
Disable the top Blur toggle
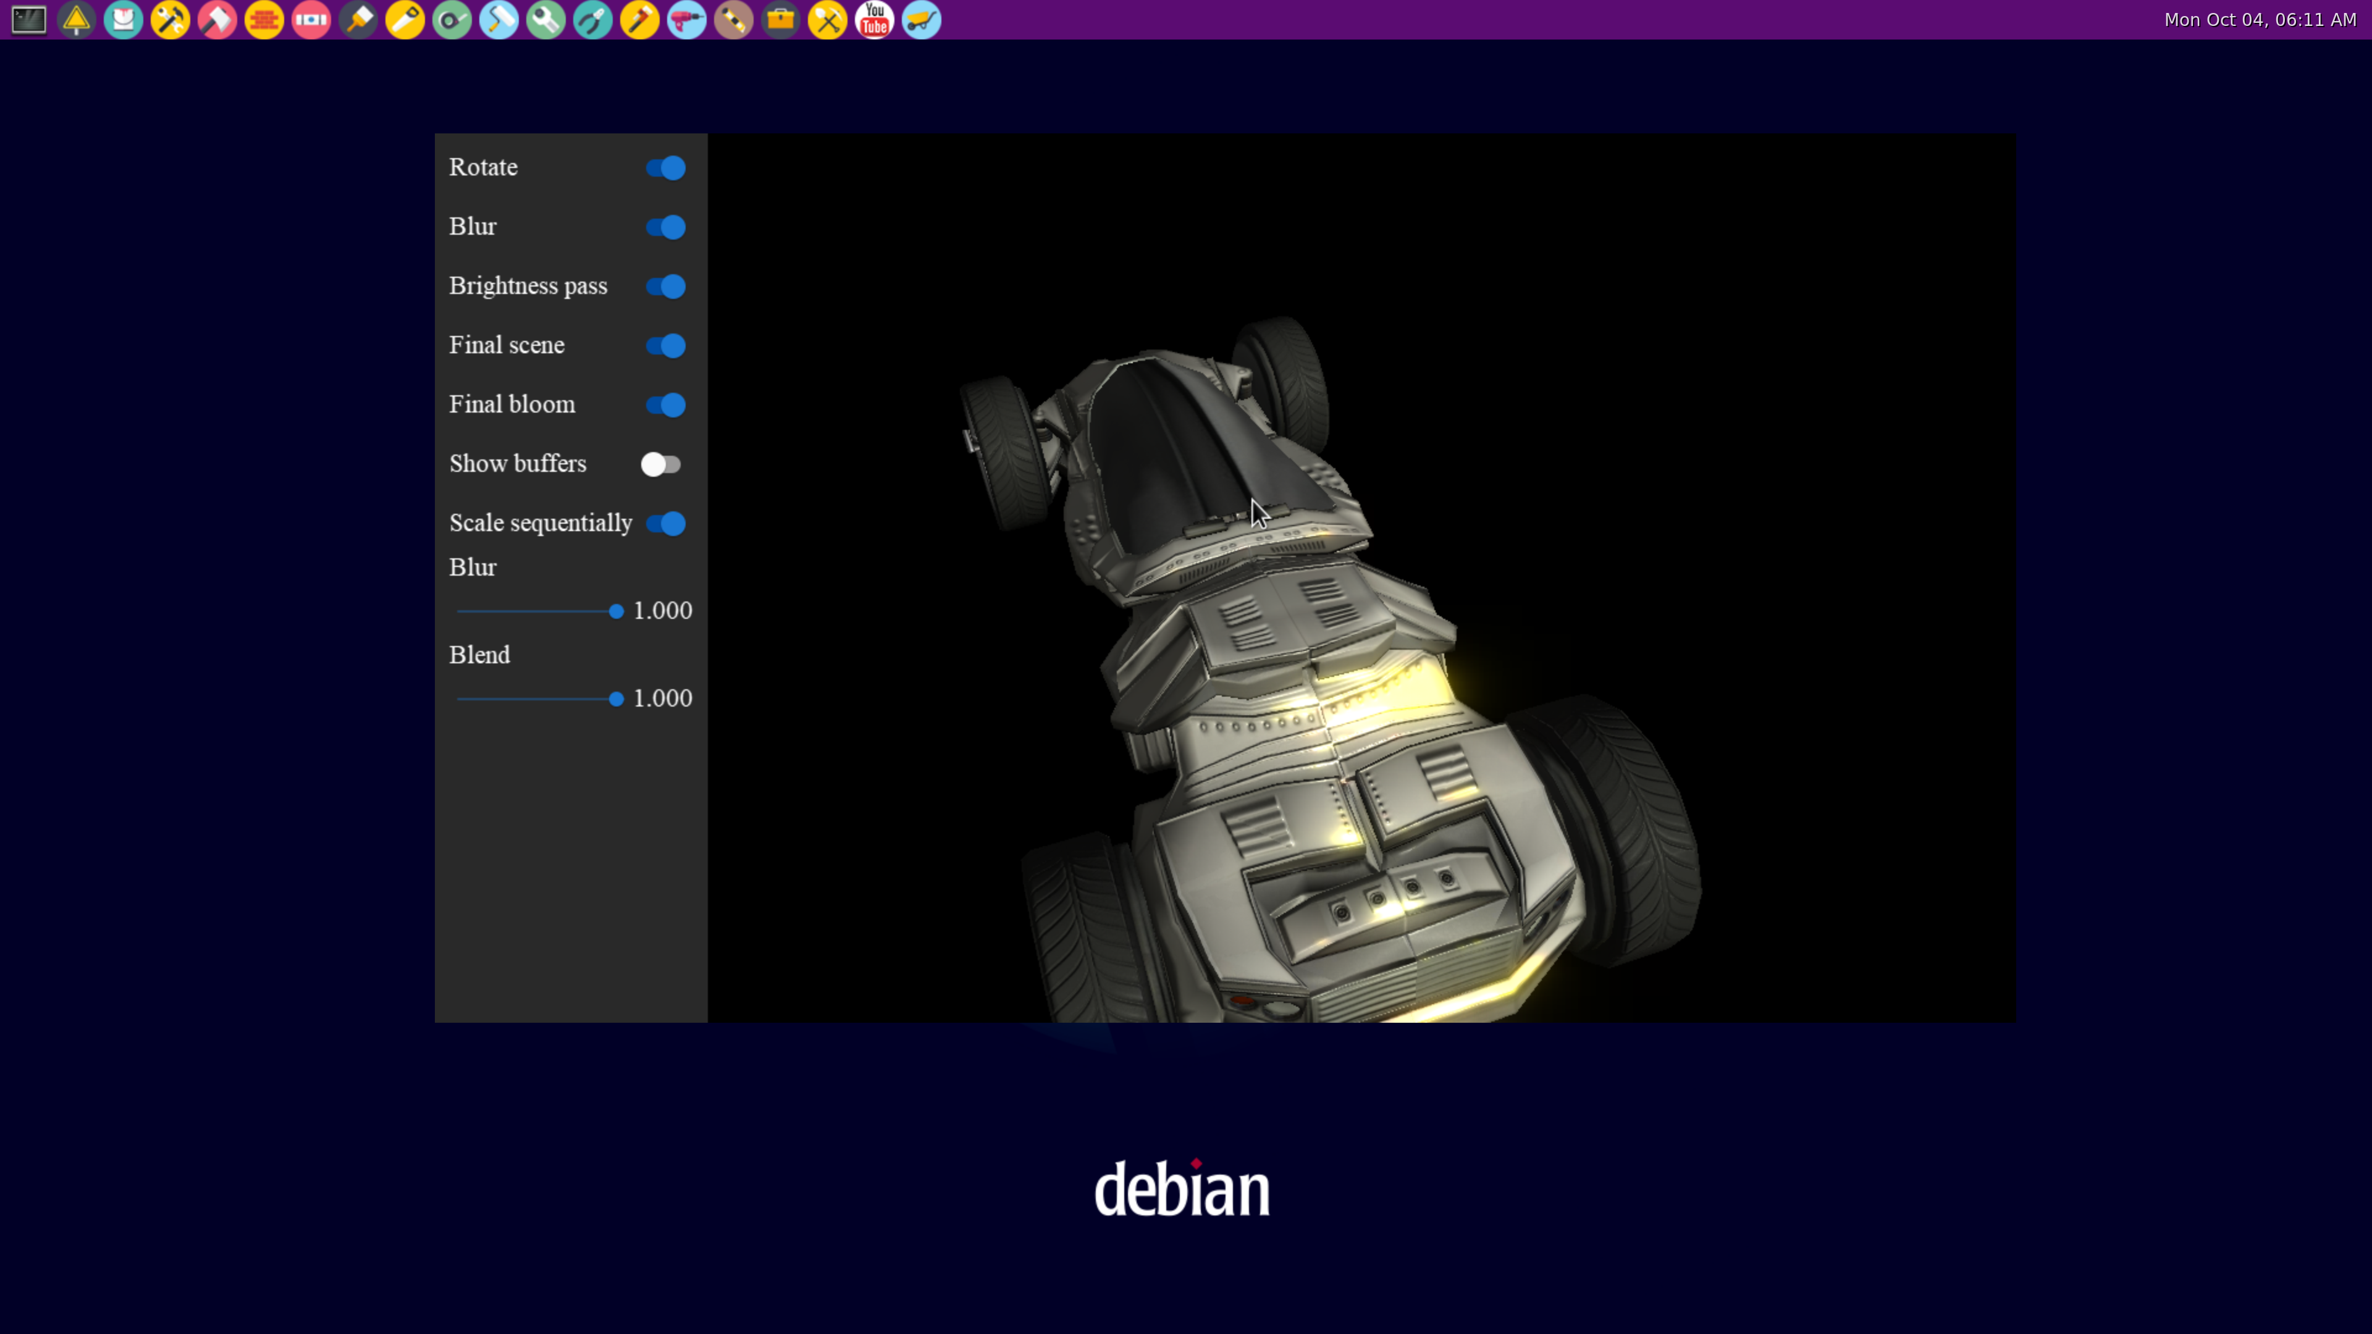pyautogui.click(x=665, y=227)
